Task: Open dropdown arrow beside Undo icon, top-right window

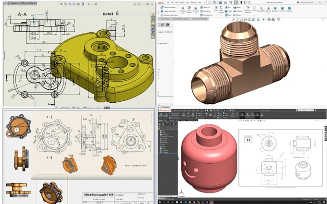Action: tap(233, 2)
